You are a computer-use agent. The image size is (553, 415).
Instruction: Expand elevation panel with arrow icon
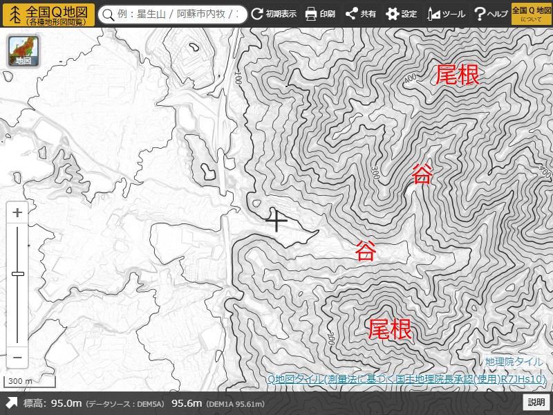(12, 403)
